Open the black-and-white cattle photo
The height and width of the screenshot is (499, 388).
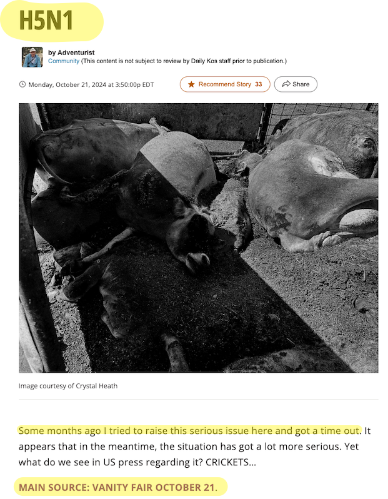199,238
